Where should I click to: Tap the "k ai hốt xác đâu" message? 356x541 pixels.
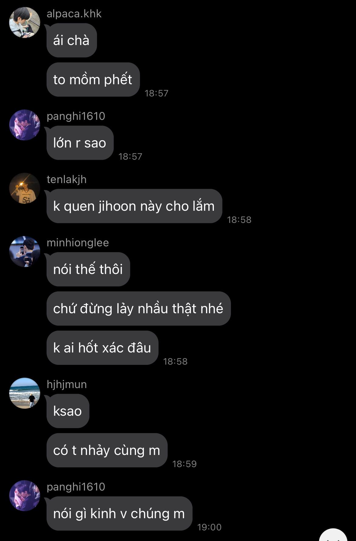click(x=103, y=348)
